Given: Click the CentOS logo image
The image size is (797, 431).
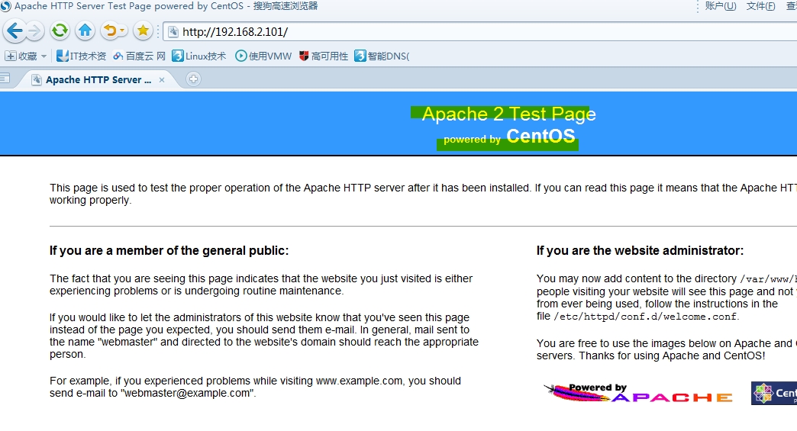Looking at the screenshot, I should (x=774, y=393).
